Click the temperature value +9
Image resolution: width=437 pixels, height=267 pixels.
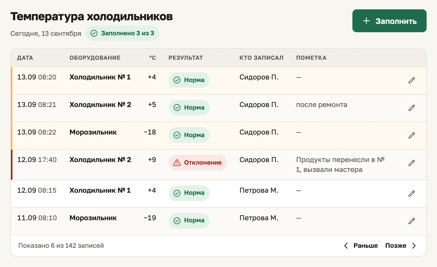152,160
